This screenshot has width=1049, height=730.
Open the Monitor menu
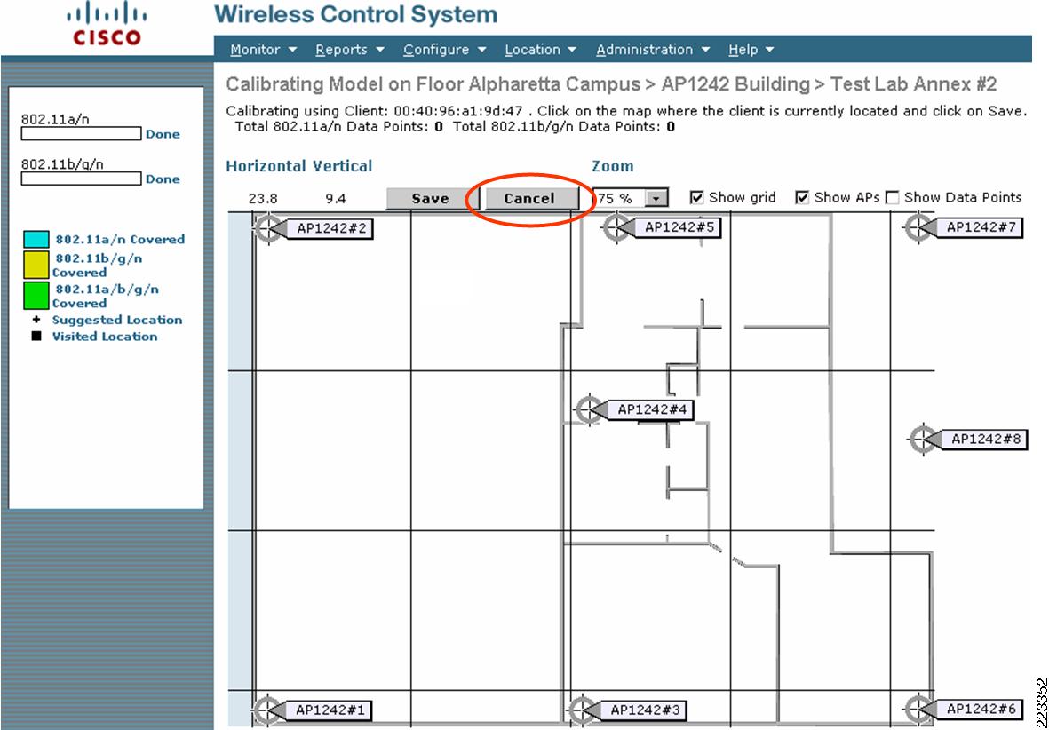264,50
